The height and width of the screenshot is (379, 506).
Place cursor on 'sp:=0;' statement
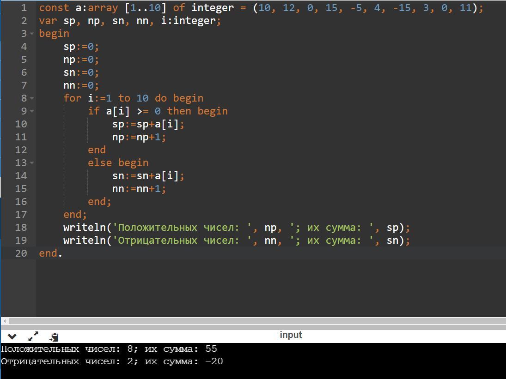(x=81, y=47)
